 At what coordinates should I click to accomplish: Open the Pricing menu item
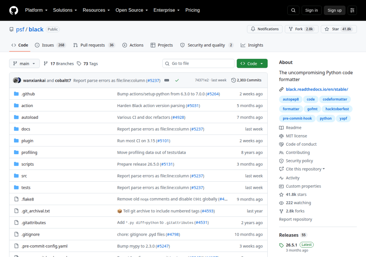click(193, 10)
